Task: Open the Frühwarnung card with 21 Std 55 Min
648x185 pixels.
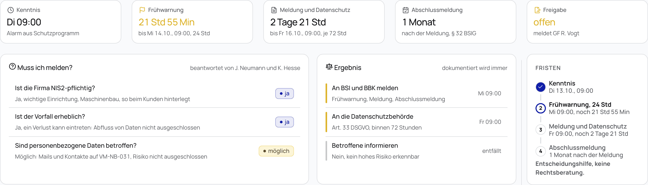Action: [192, 22]
